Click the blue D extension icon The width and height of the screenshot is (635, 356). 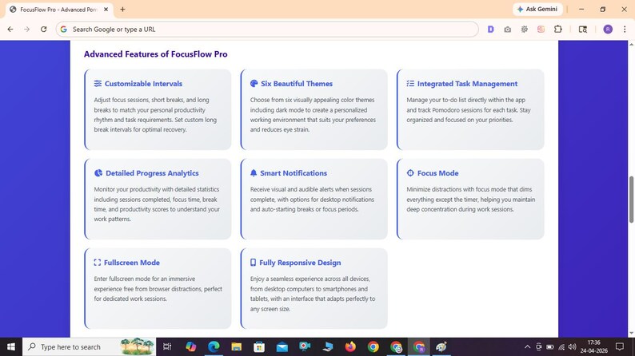491,29
